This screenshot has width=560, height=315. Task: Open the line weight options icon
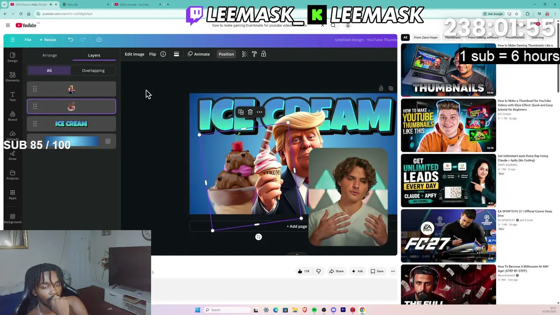176,54
